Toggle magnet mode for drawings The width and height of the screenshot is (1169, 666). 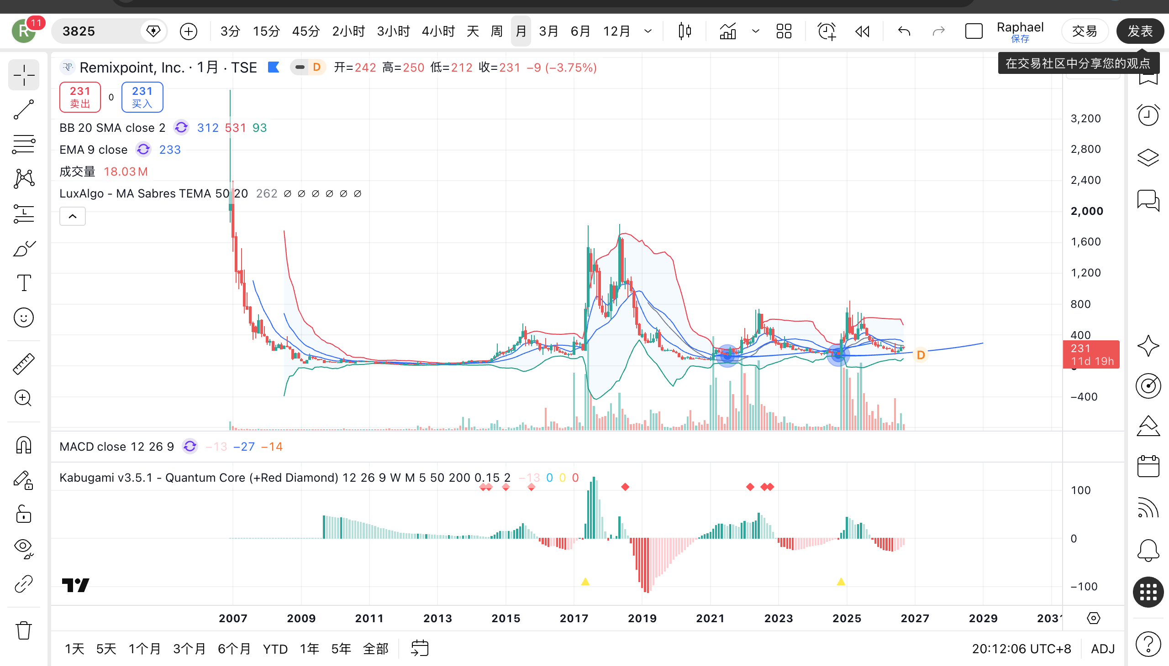tap(24, 445)
